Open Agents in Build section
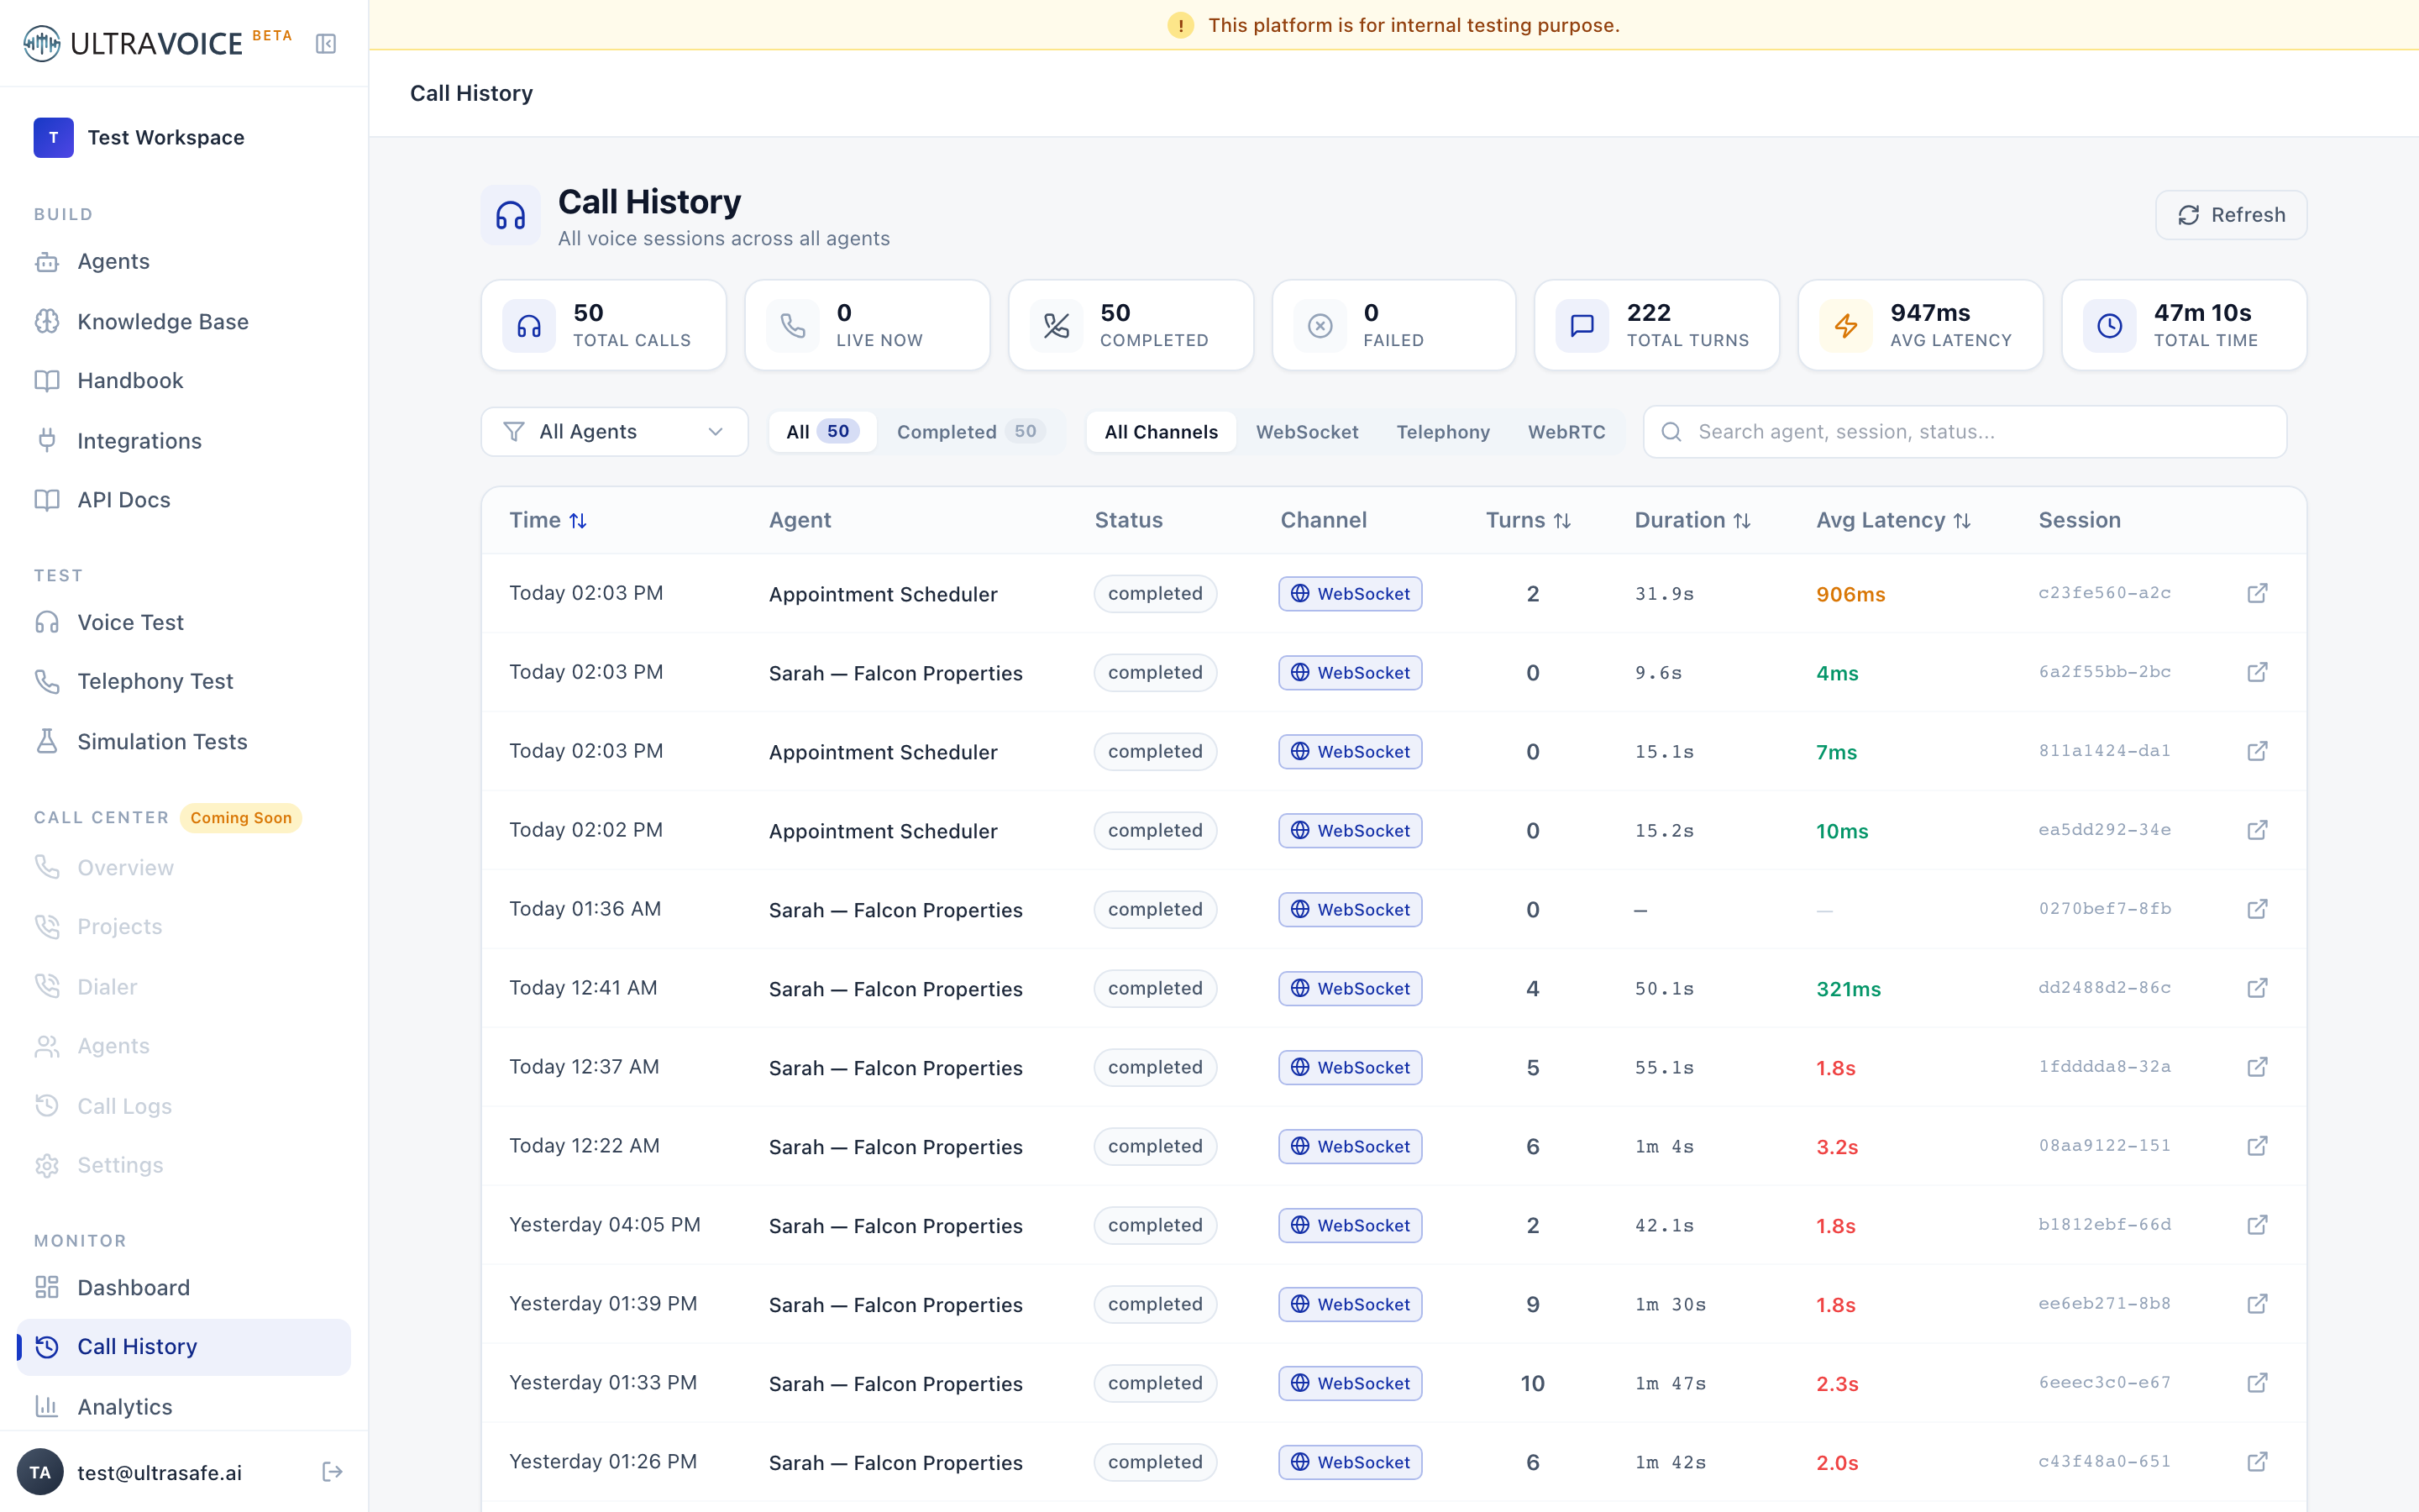 click(x=184, y=261)
